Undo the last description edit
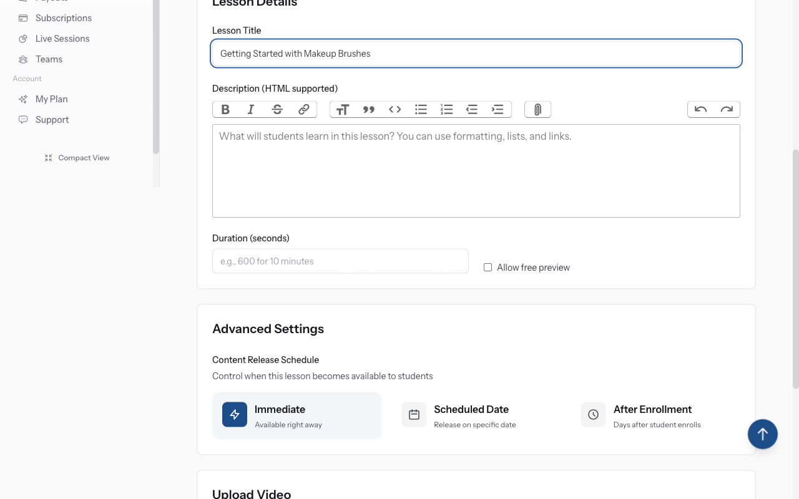The width and height of the screenshot is (799, 499). [x=700, y=109]
